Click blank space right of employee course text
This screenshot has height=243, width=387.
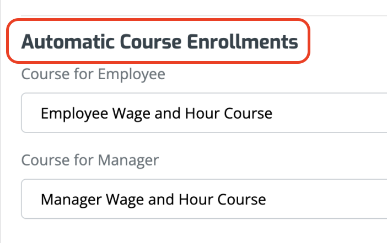(x=331, y=114)
